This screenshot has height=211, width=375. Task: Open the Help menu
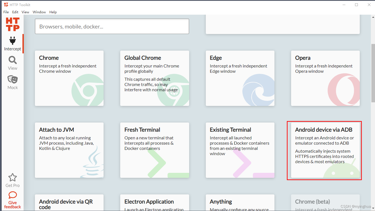pyautogui.click(x=53, y=12)
